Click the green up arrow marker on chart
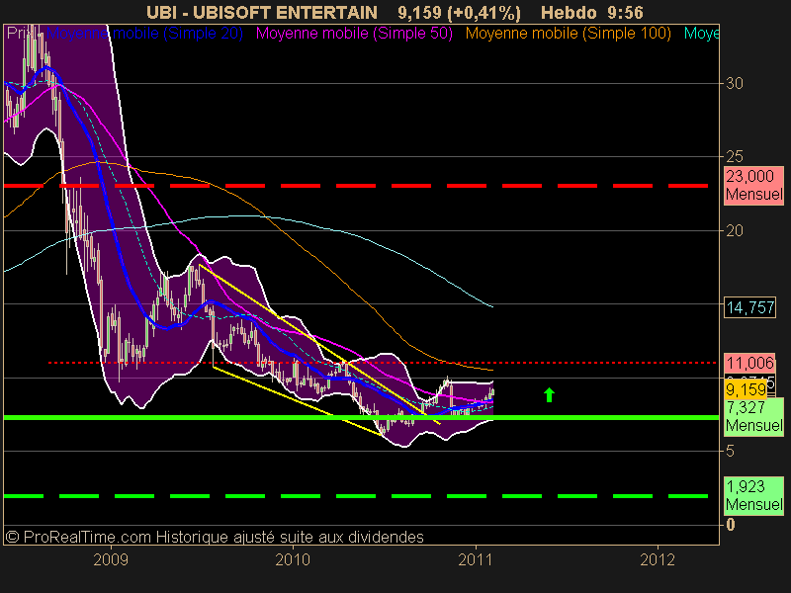This screenshot has height=593, width=791. point(550,394)
